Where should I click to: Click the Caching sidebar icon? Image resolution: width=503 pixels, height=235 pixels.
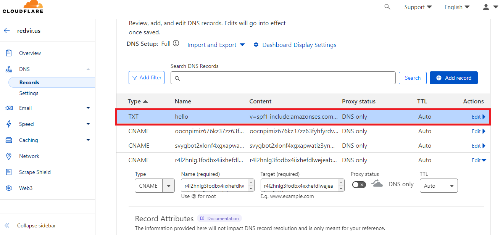[x=8, y=140]
